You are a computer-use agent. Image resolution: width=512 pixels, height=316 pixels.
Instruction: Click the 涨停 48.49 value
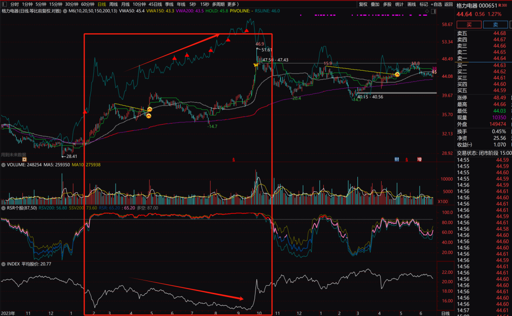(x=500, y=98)
